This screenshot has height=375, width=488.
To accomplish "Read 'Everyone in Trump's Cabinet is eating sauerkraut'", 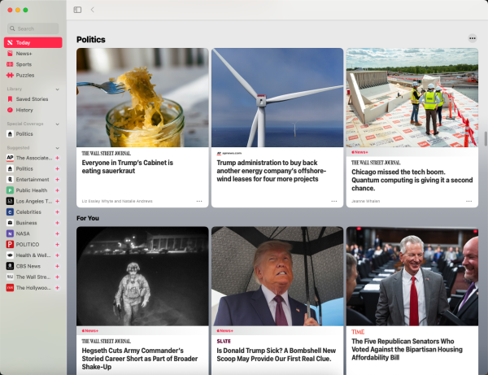I will click(128, 167).
